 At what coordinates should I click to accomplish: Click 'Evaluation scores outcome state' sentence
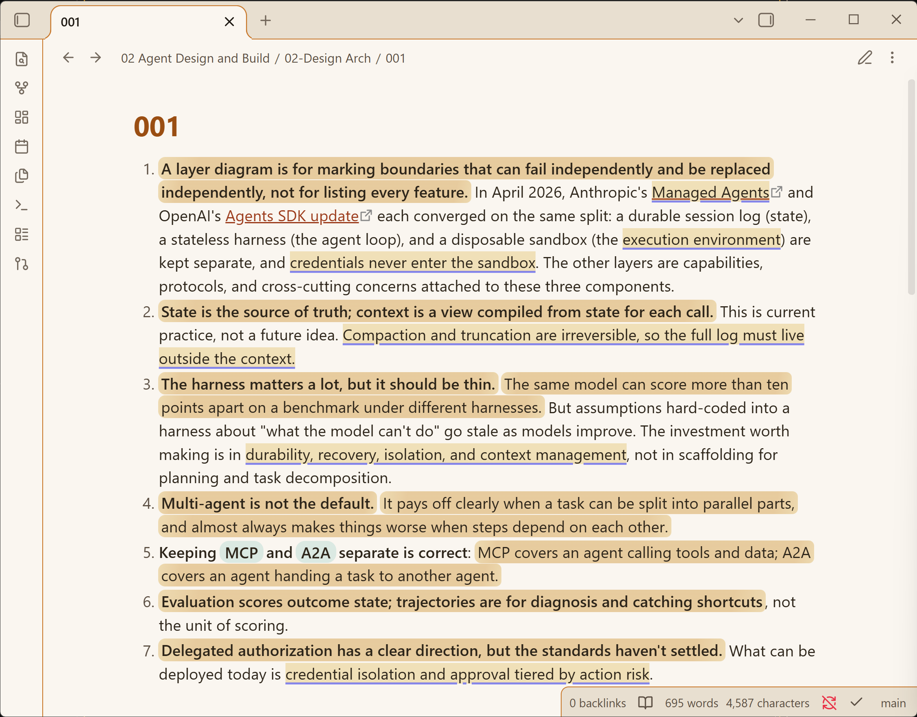coord(462,602)
